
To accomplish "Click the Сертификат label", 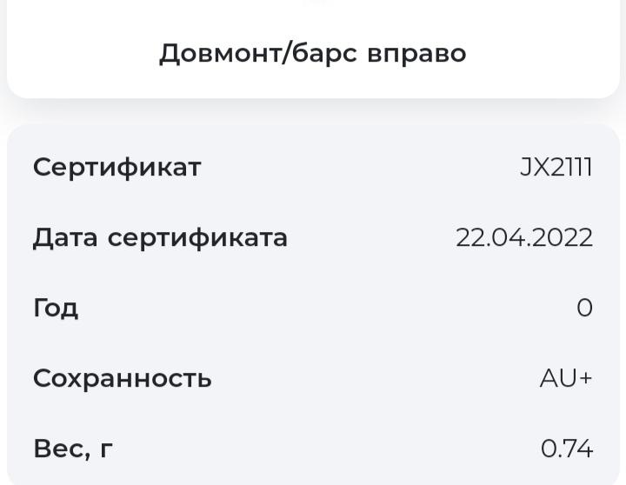I will (117, 167).
